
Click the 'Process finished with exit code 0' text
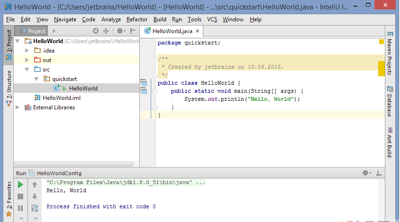click(101, 206)
